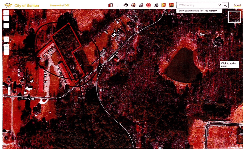Viewport: 244px width, 149px height.
Task: Select 'Show search results for 1710 Huntley' suggestion
Action: coord(197,11)
